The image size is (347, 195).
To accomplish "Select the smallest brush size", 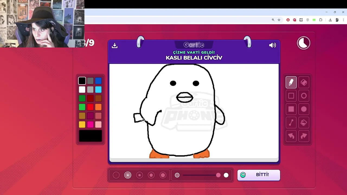I will pyautogui.click(x=116, y=175).
